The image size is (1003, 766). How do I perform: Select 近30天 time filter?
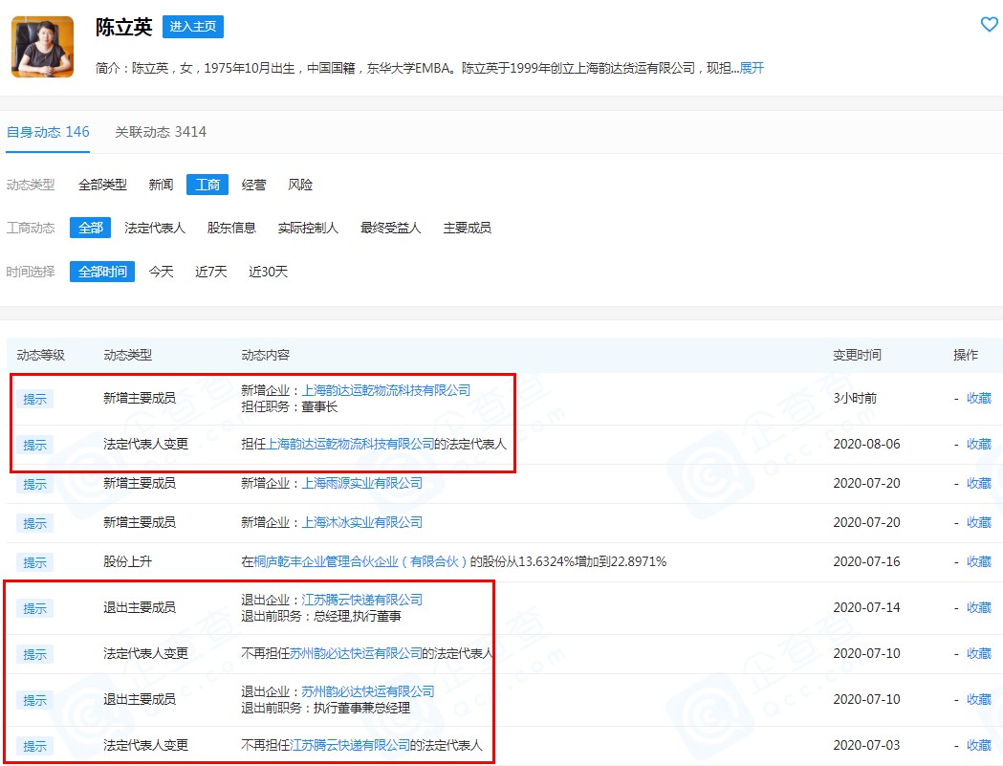click(x=268, y=272)
